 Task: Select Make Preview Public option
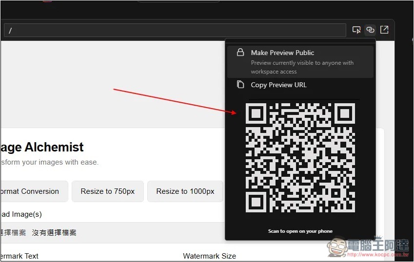282,53
